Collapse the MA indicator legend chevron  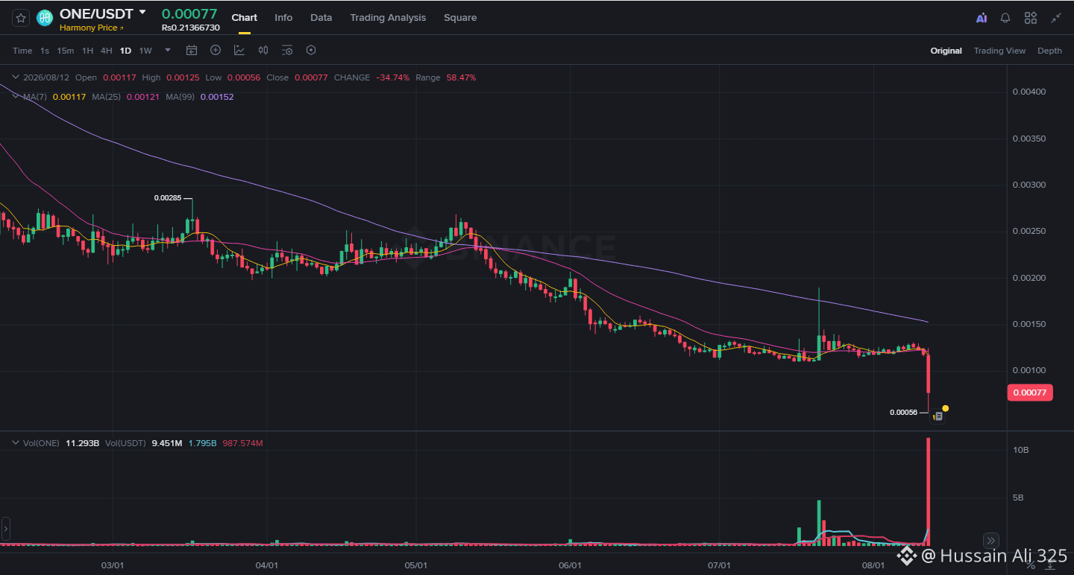[x=16, y=97]
